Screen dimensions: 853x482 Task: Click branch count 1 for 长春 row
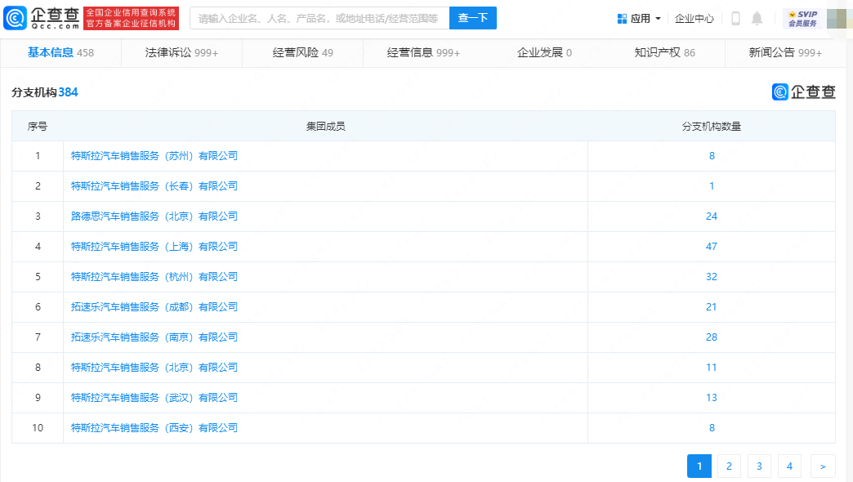pyautogui.click(x=712, y=186)
